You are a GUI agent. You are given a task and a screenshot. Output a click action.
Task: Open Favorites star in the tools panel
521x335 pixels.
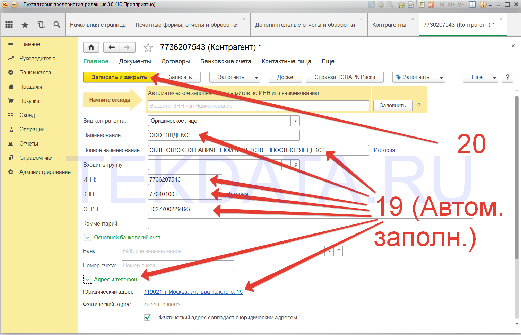pos(25,25)
